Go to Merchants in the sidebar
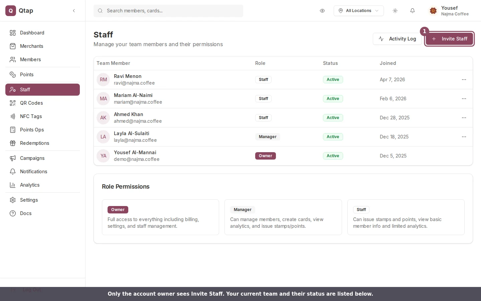The height and width of the screenshot is (301, 481). (x=42, y=46)
